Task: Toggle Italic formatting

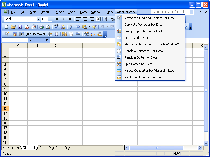Action: [x=63, y=19]
